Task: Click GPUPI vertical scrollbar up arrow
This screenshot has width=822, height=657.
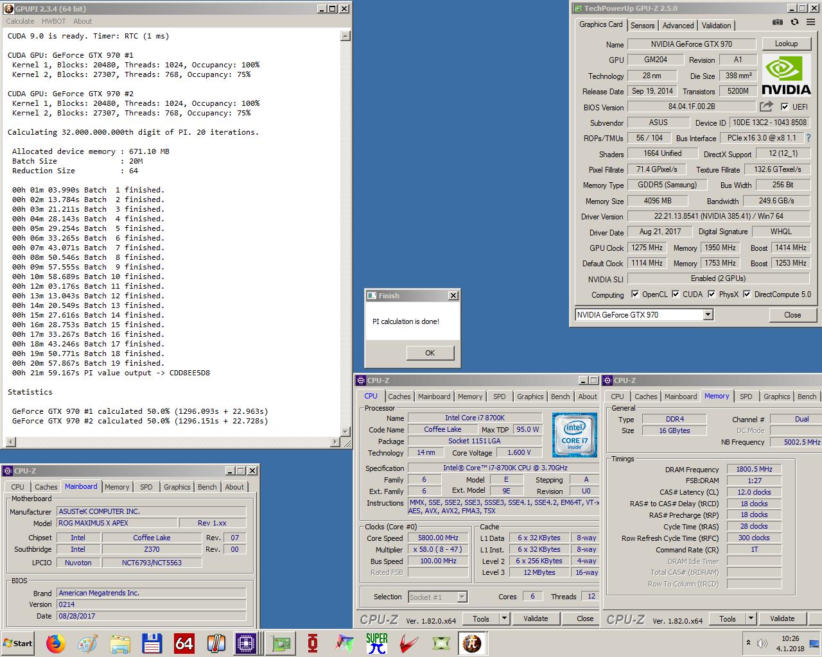Action: tap(345, 36)
